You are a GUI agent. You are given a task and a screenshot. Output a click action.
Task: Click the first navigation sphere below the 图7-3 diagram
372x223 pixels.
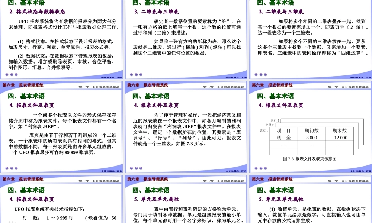(x=257, y=168)
